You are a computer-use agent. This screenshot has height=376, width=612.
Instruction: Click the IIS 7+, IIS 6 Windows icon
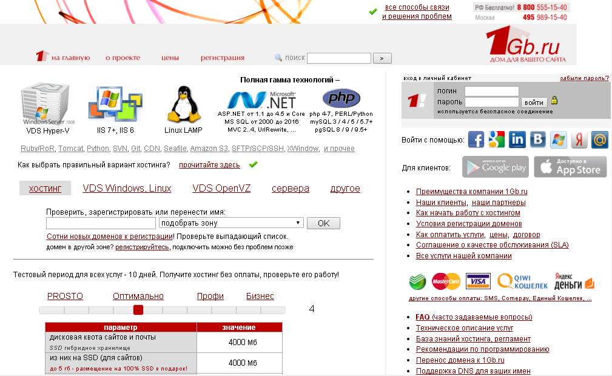click(115, 104)
